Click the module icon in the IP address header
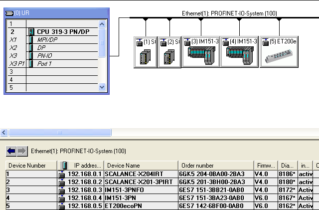319x210 pixels. 65,166
